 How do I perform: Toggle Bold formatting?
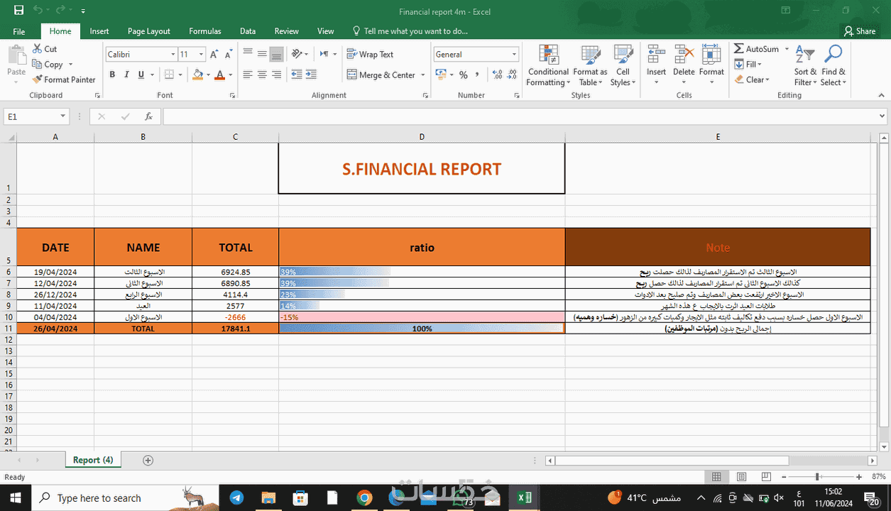(x=112, y=75)
